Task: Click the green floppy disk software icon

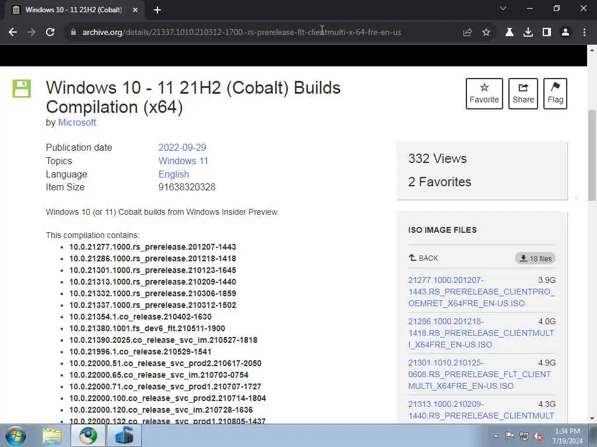Action: point(22,88)
